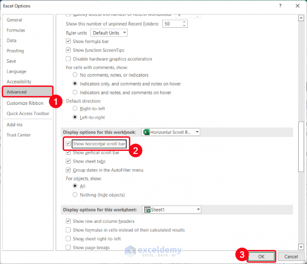Toggle Show horizontal scroll bar checkbox
Image resolution: width=307 pixels, height=264 pixels.
click(68, 144)
